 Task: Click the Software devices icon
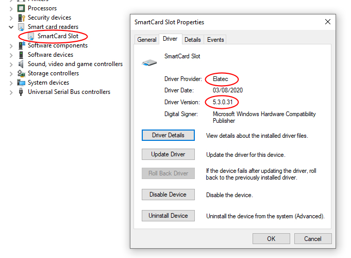point(21,55)
